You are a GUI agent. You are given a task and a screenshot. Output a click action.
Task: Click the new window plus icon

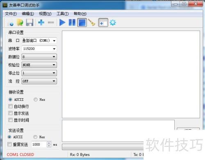(103, 23)
